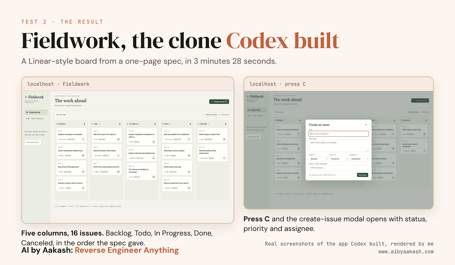Viewport: 455px width, 265px height.
Task: Click the Experience label on Document API pagination
Action: [x=67, y=172]
